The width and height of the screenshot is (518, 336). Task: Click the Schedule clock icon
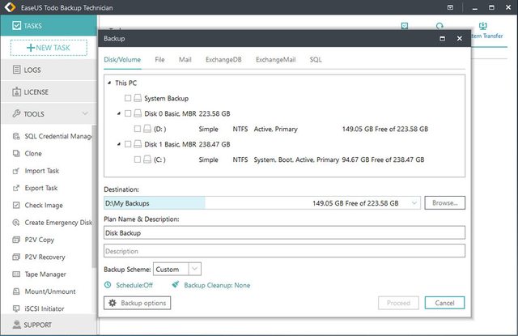point(108,285)
